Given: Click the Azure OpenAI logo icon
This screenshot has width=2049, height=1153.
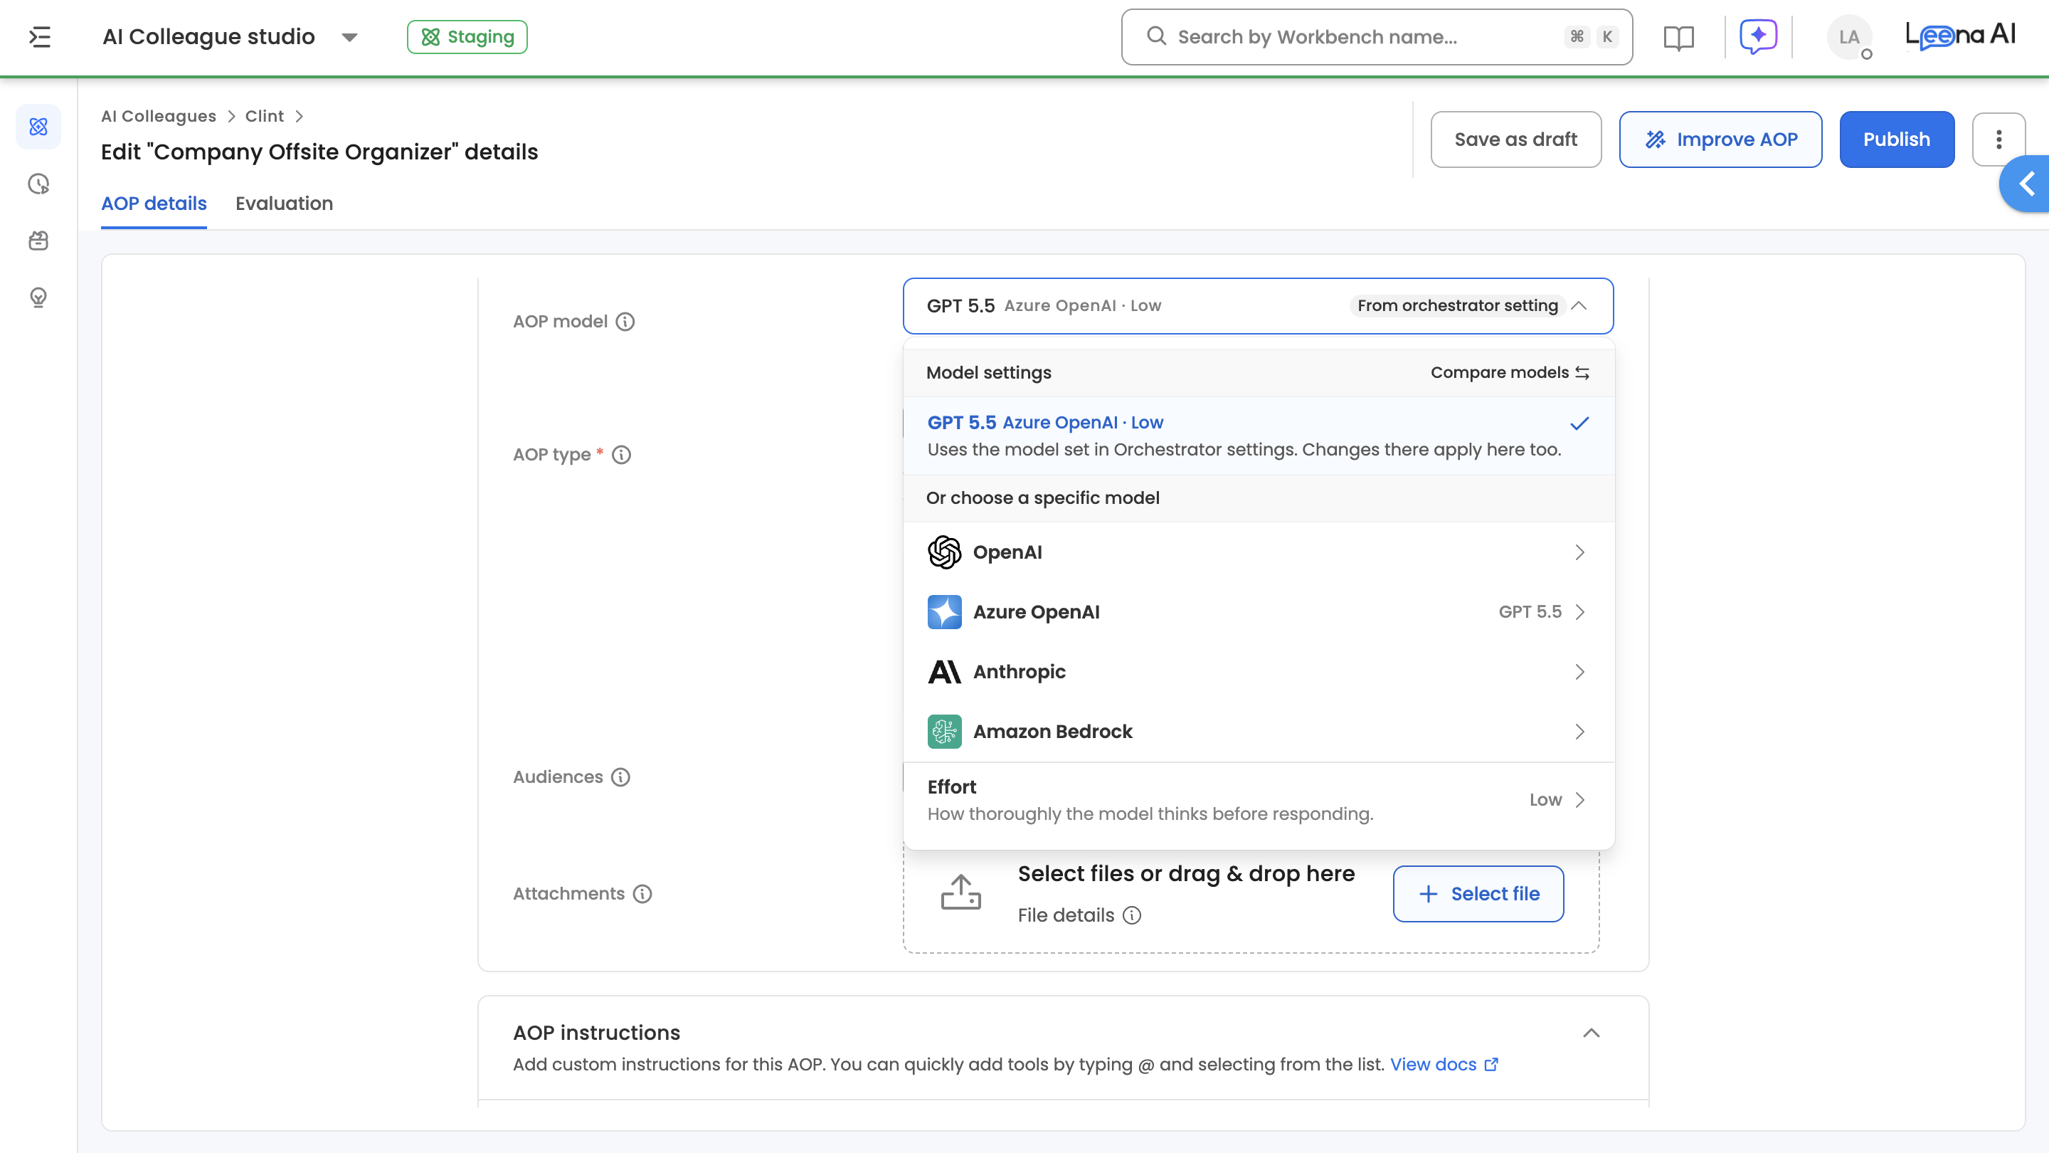Looking at the screenshot, I should (x=944, y=612).
